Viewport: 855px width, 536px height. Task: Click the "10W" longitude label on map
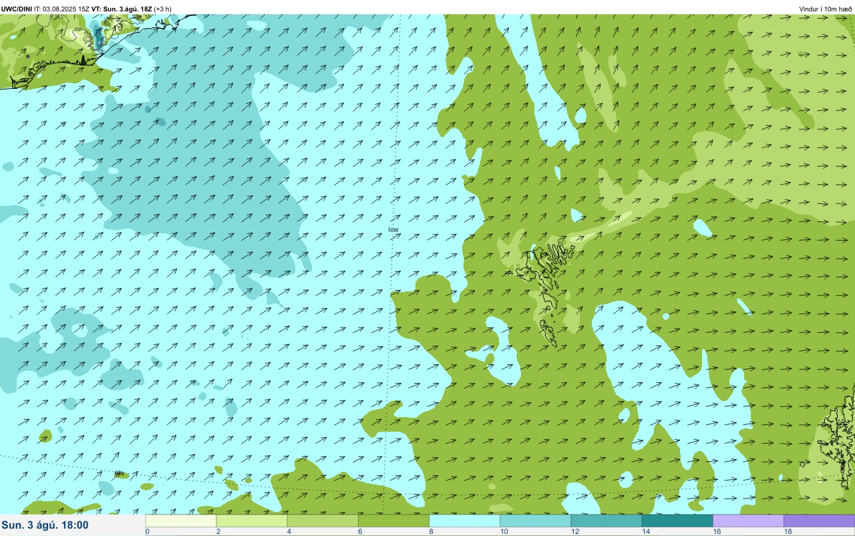point(393,230)
